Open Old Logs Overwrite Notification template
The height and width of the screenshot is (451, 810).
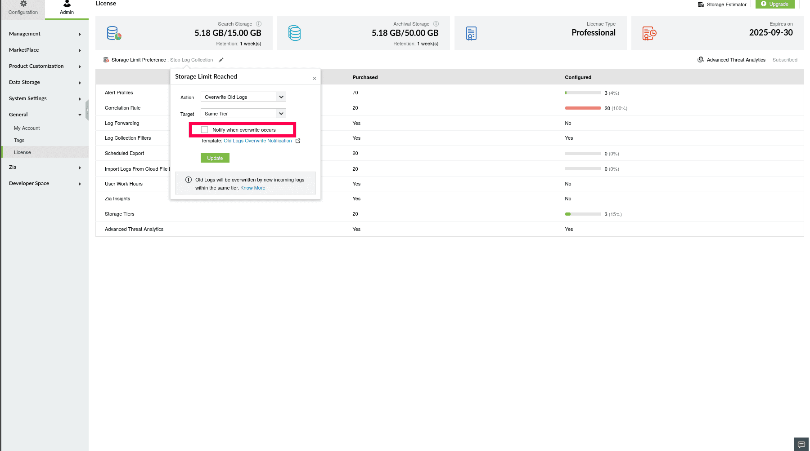pos(258,141)
